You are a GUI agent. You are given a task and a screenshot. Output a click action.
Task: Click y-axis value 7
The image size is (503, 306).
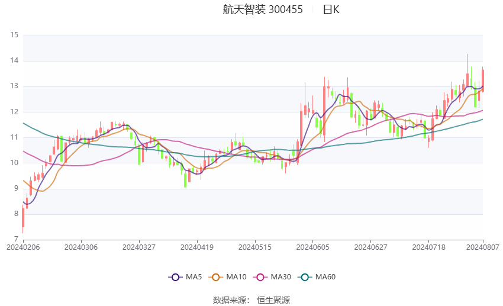tap(17, 239)
